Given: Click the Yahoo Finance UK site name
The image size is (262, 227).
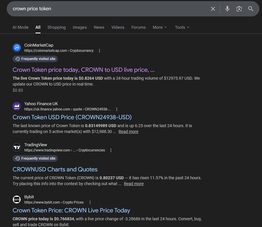Looking at the screenshot, I should (41, 104).
